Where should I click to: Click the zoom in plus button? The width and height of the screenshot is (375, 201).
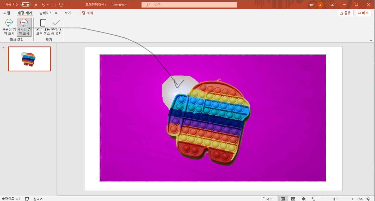(x=353, y=199)
